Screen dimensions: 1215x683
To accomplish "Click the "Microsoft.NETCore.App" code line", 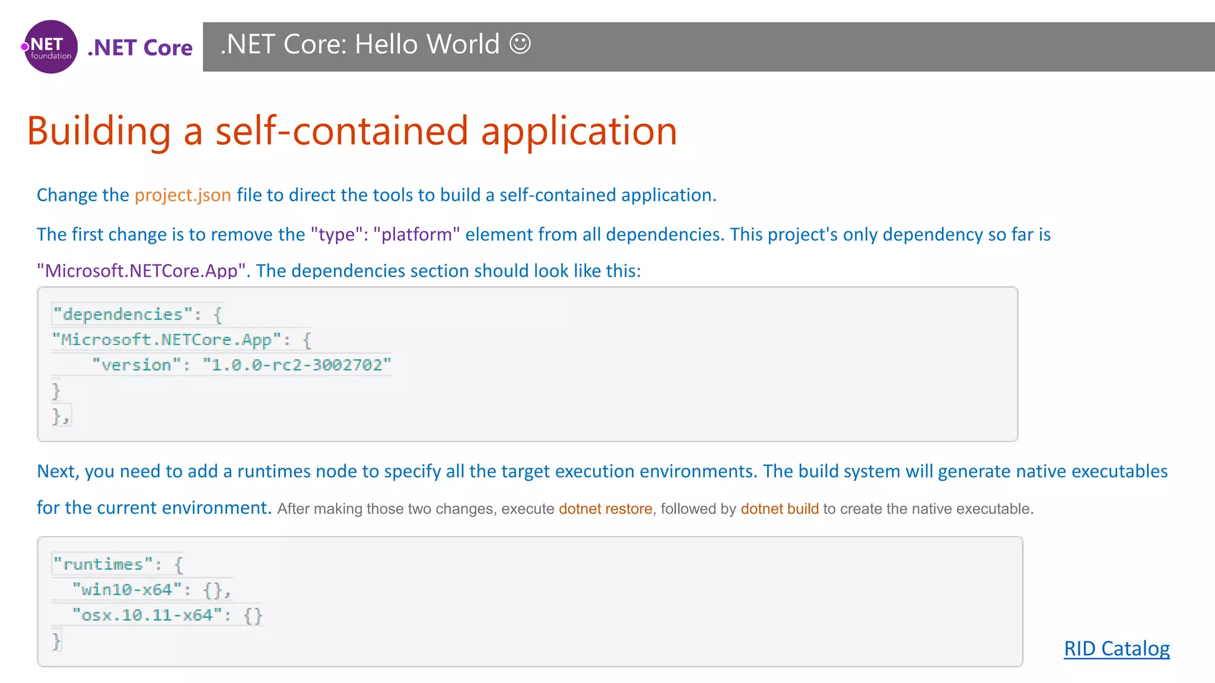I will coord(181,340).
